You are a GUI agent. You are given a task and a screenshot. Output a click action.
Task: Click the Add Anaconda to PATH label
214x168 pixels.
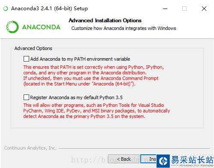pyautogui.click(x=80, y=59)
